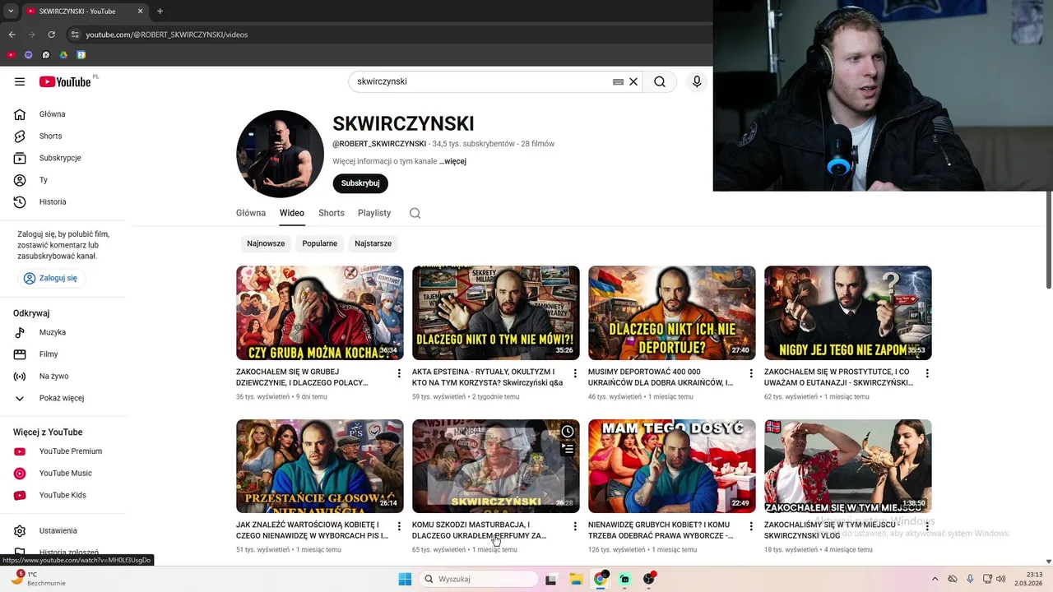The height and width of the screenshot is (592, 1053).
Task: Clear the search box with the X
Action: 633,81
